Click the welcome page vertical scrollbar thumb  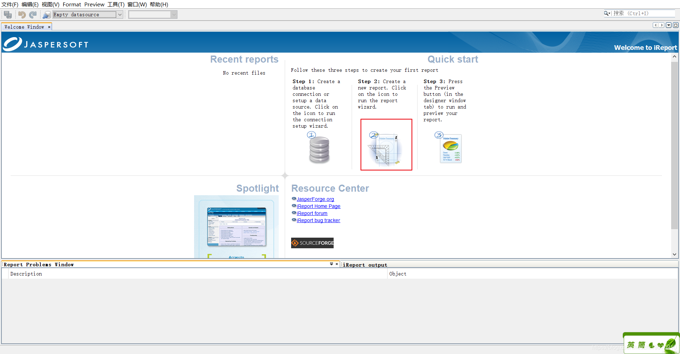click(674, 145)
